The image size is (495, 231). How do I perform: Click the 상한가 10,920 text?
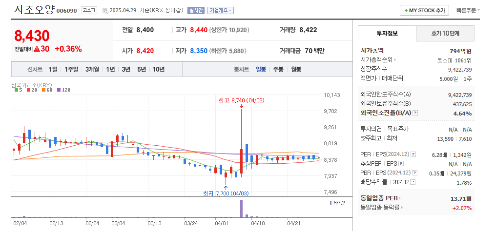coord(229,30)
